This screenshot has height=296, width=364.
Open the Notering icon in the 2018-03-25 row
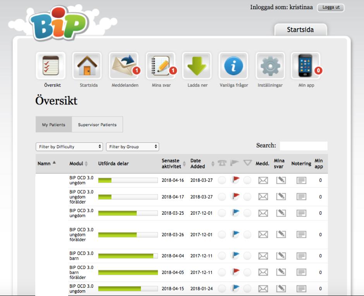[301, 213]
